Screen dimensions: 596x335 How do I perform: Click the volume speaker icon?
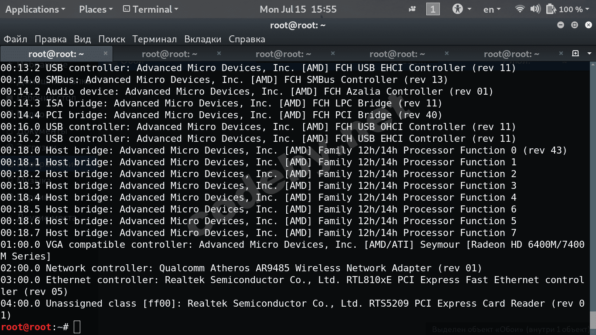pyautogui.click(x=535, y=9)
